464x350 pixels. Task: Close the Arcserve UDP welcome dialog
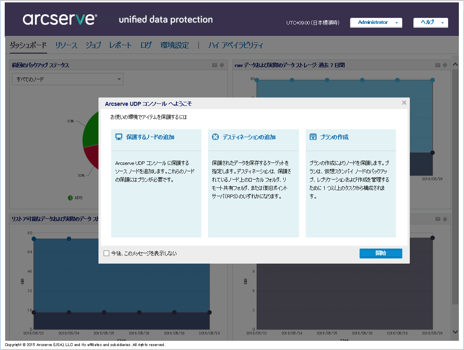click(x=404, y=103)
